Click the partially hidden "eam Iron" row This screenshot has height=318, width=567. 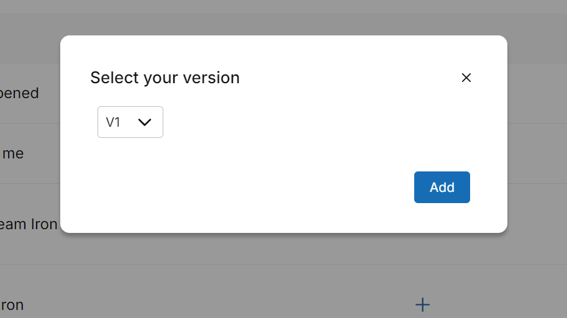(x=29, y=224)
